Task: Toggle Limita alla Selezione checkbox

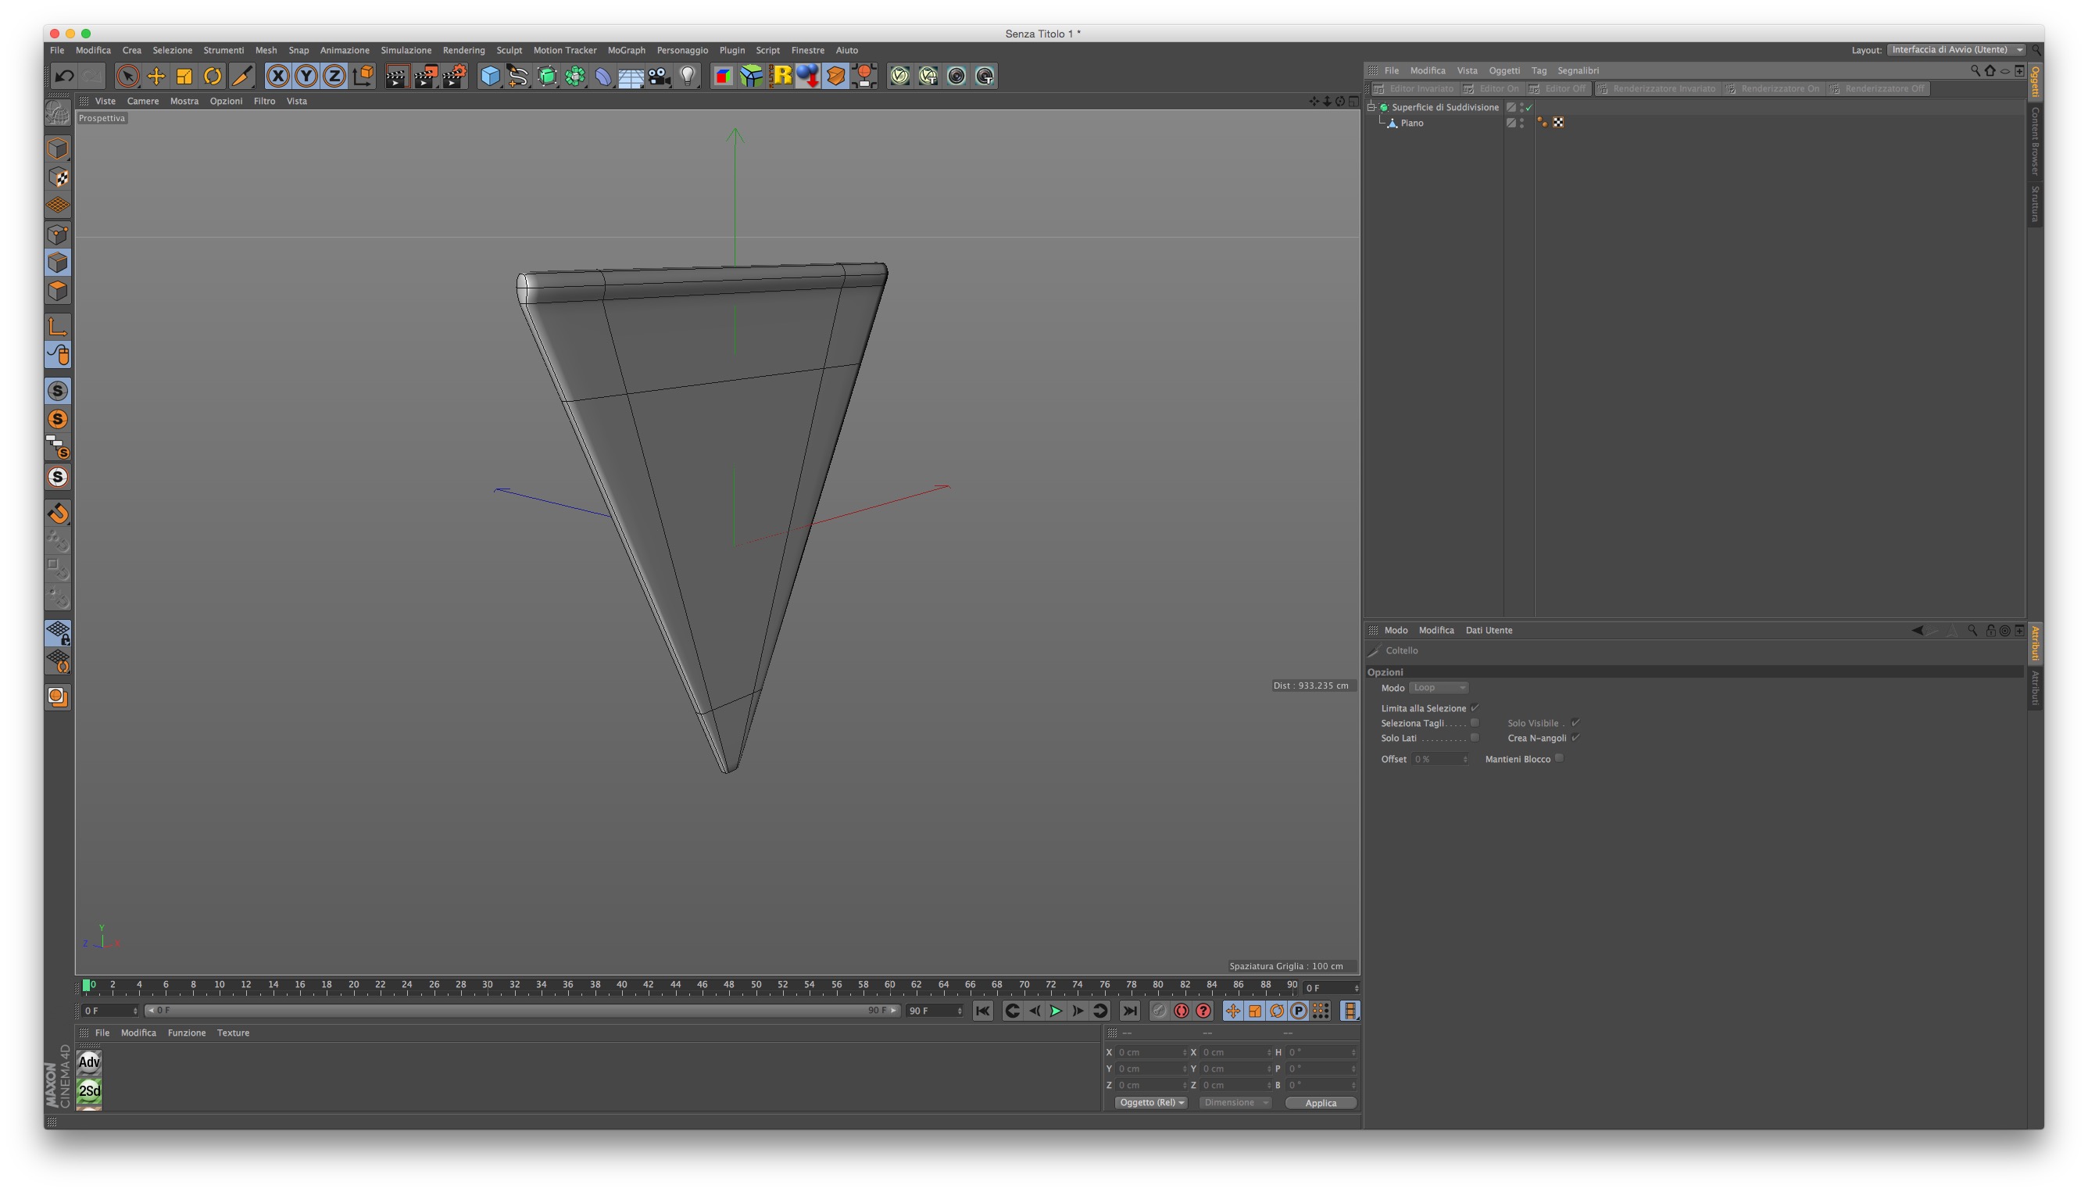Action: tap(1474, 708)
